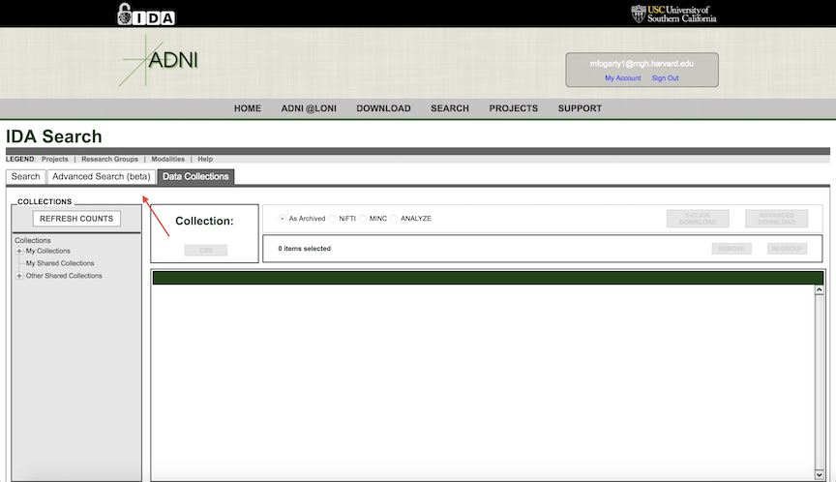The image size is (836, 482).
Task: Click the ADNI logo
Action: pyautogui.click(x=160, y=61)
